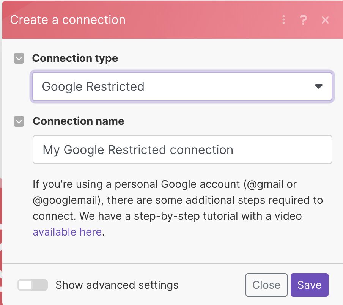Enable the advanced settings toggle switch
Screen dimensions: 343x305
point(33,285)
